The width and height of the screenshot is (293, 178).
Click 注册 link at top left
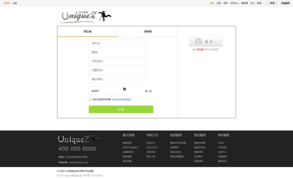coord(15,3)
